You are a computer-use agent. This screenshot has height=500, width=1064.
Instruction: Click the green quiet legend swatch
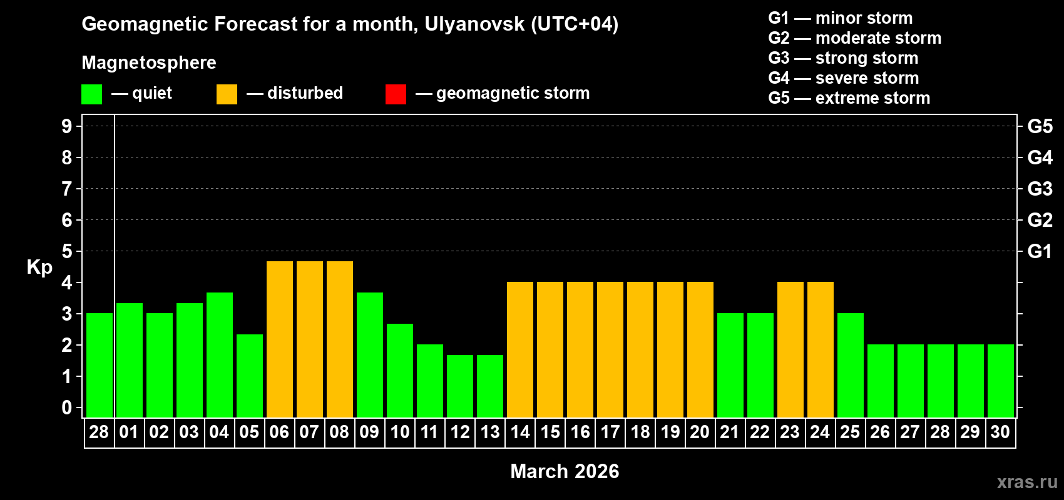coord(91,94)
